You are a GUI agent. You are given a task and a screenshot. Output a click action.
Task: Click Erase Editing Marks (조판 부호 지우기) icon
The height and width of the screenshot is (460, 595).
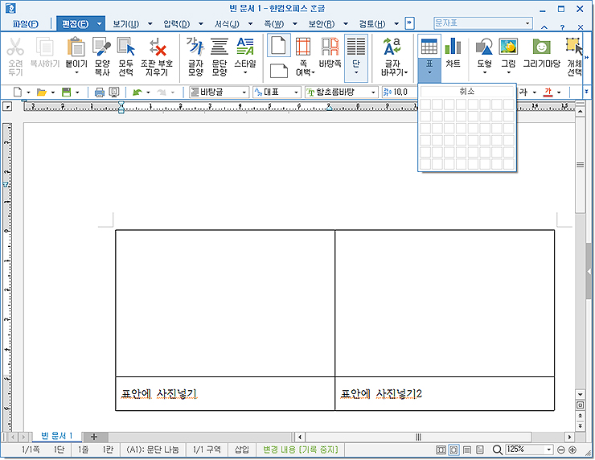pos(157,47)
